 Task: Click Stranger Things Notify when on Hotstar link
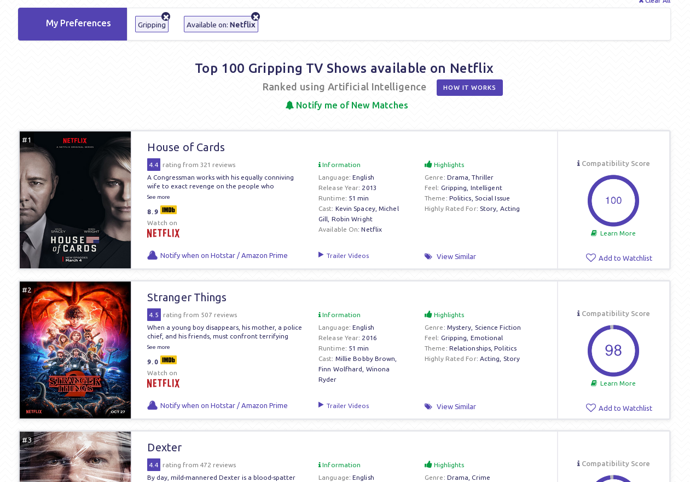(x=224, y=406)
